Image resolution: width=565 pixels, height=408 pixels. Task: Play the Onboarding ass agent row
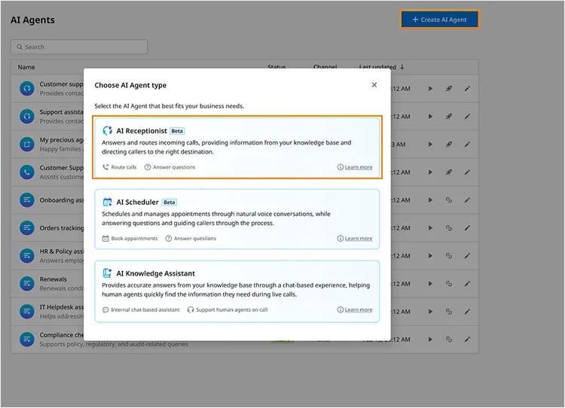(430, 199)
